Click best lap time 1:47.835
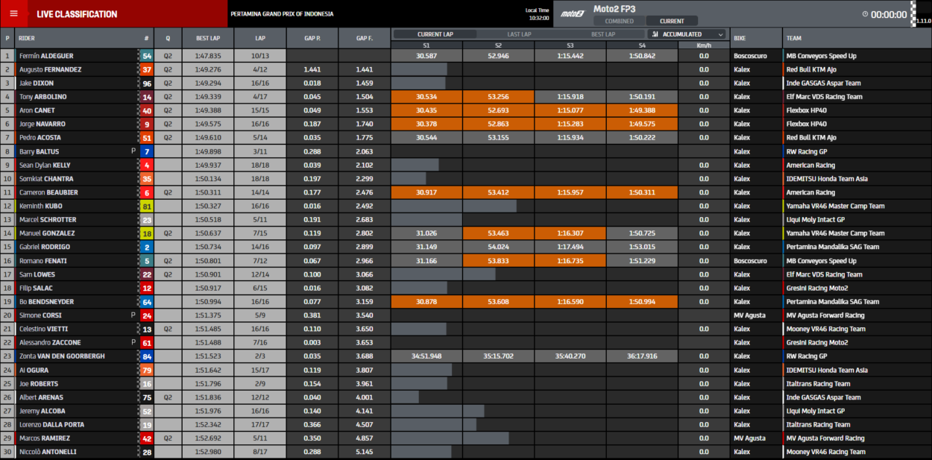The image size is (932, 460). coord(208,56)
